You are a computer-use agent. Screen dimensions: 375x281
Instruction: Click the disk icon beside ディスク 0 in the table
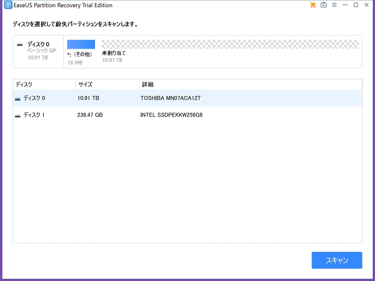coord(18,99)
